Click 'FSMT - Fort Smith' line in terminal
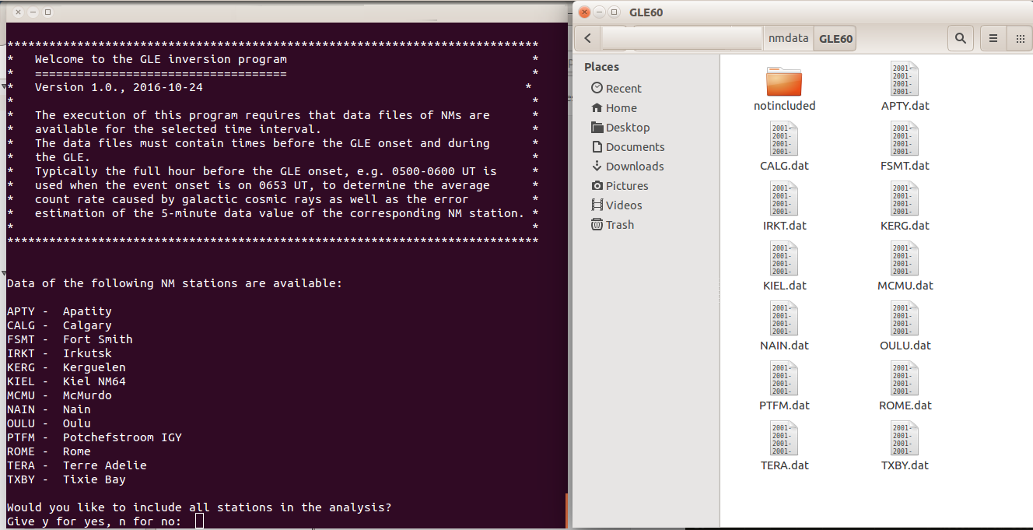Image resolution: width=1033 pixels, height=530 pixels. click(x=70, y=339)
